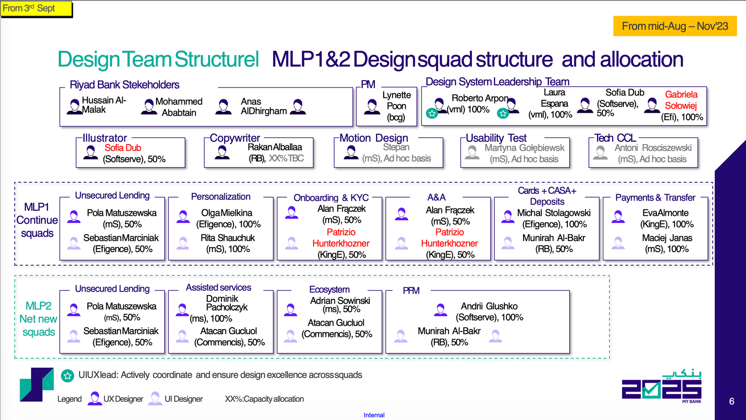The height and width of the screenshot is (420, 746).
Task: Click the Tech CCL avatar beside Antoni Rosciszewski
Action: (x=601, y=152)
